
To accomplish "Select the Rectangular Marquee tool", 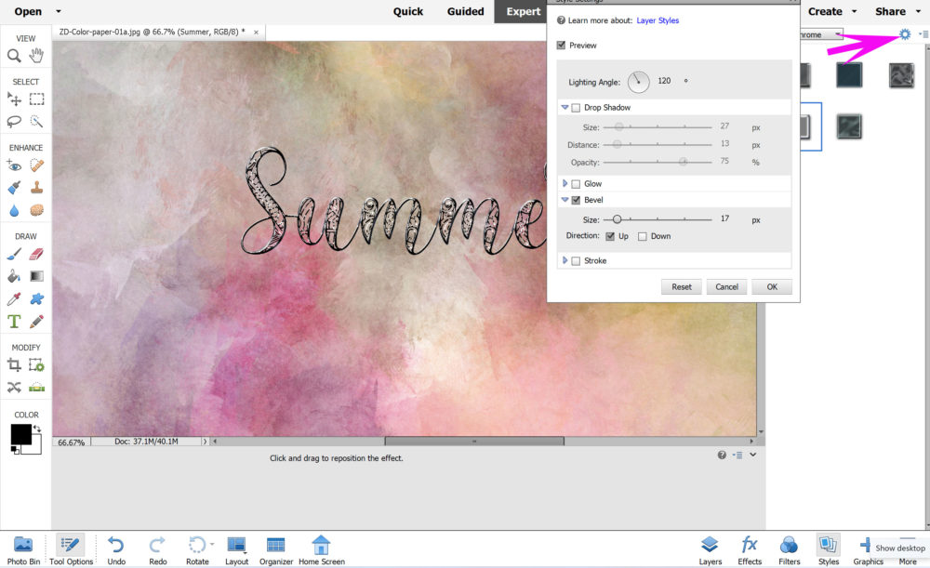I will 37,99.
